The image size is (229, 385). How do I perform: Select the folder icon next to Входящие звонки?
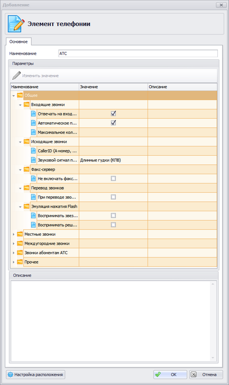coord(26,104)
